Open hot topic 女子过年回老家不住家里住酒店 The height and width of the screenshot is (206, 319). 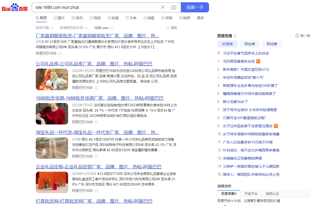[248, 126]
